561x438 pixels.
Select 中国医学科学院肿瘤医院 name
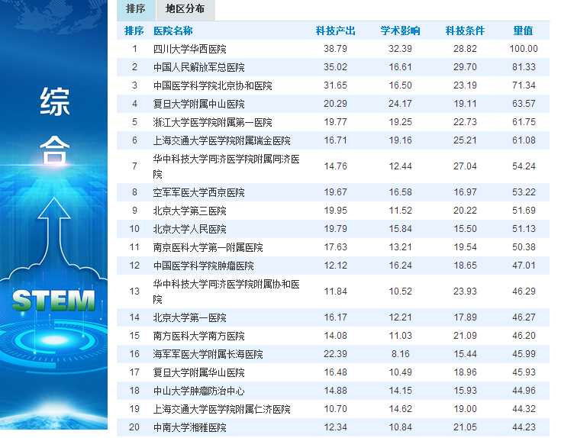(x=204, y=266)
